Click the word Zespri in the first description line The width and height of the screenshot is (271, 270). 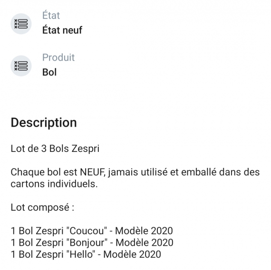click(x=86, y=149)
